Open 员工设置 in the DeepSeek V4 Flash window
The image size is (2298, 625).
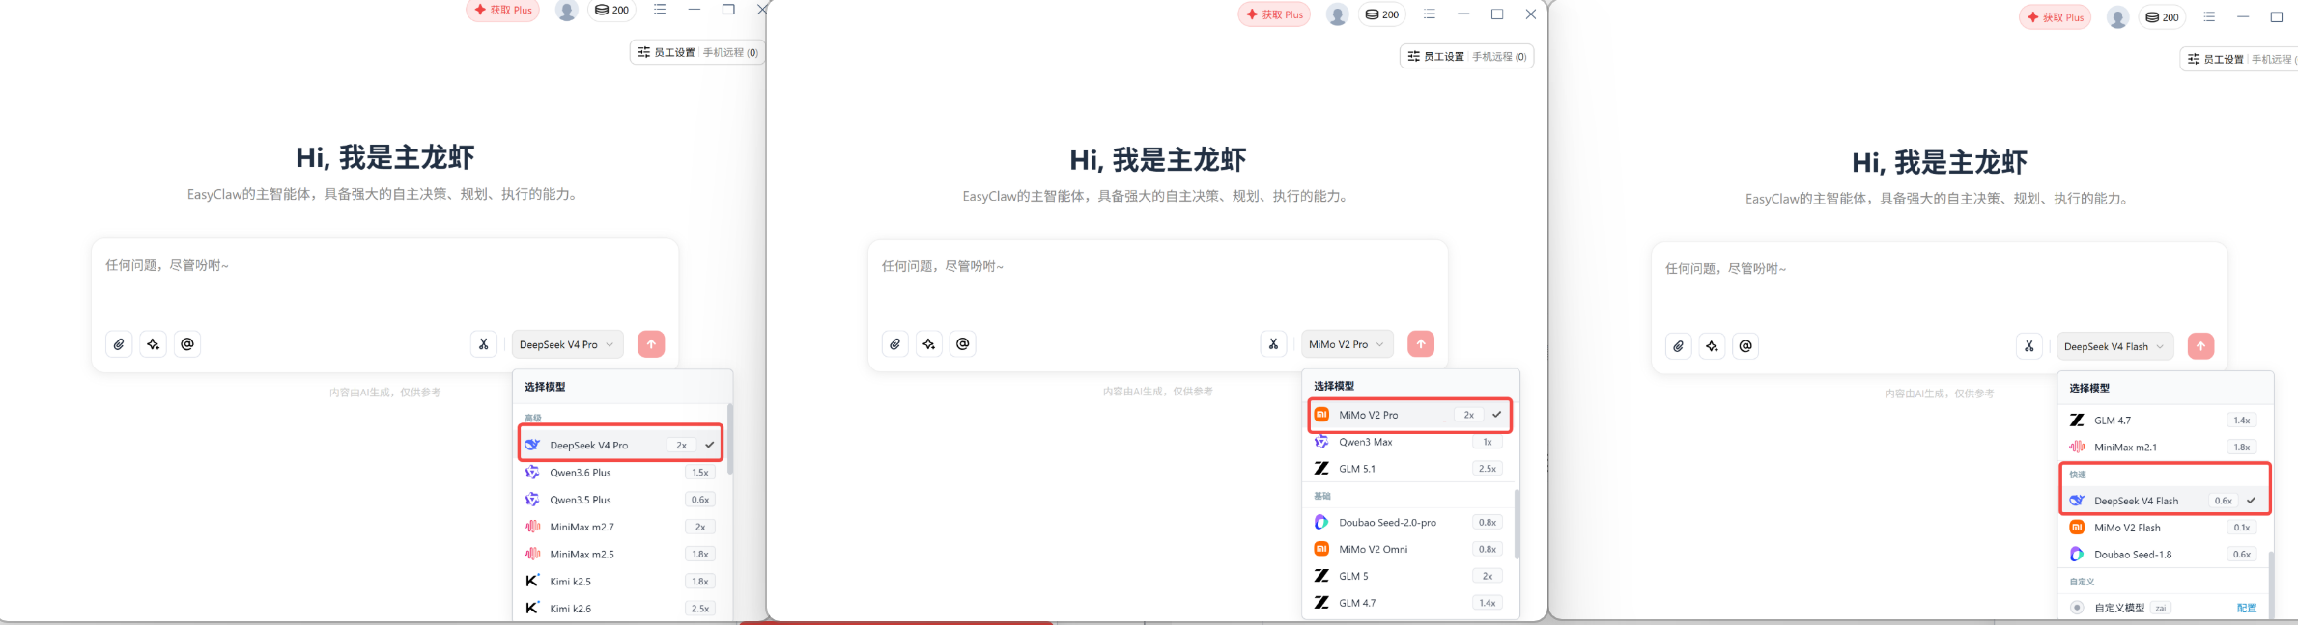point(2216,60)
